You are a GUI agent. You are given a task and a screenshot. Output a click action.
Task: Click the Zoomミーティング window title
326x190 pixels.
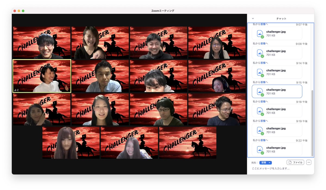point(163,11)
